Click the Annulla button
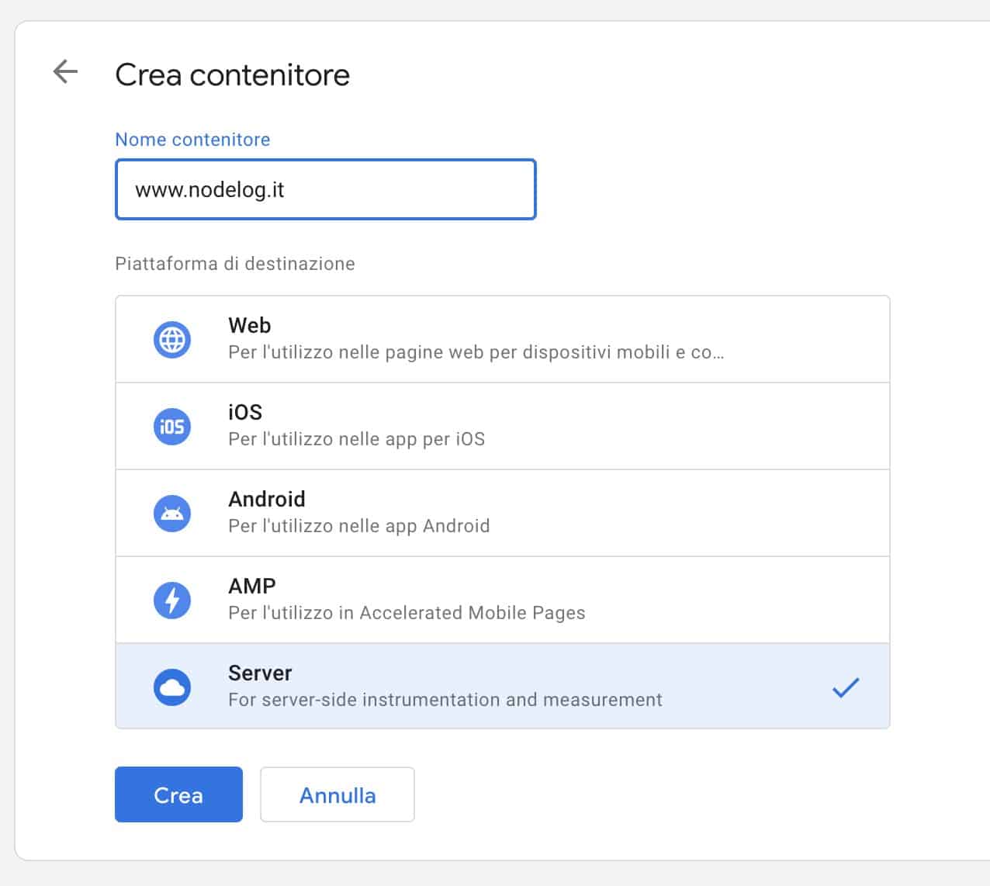This screenshot has height=886, width=990. pos(337,794)
